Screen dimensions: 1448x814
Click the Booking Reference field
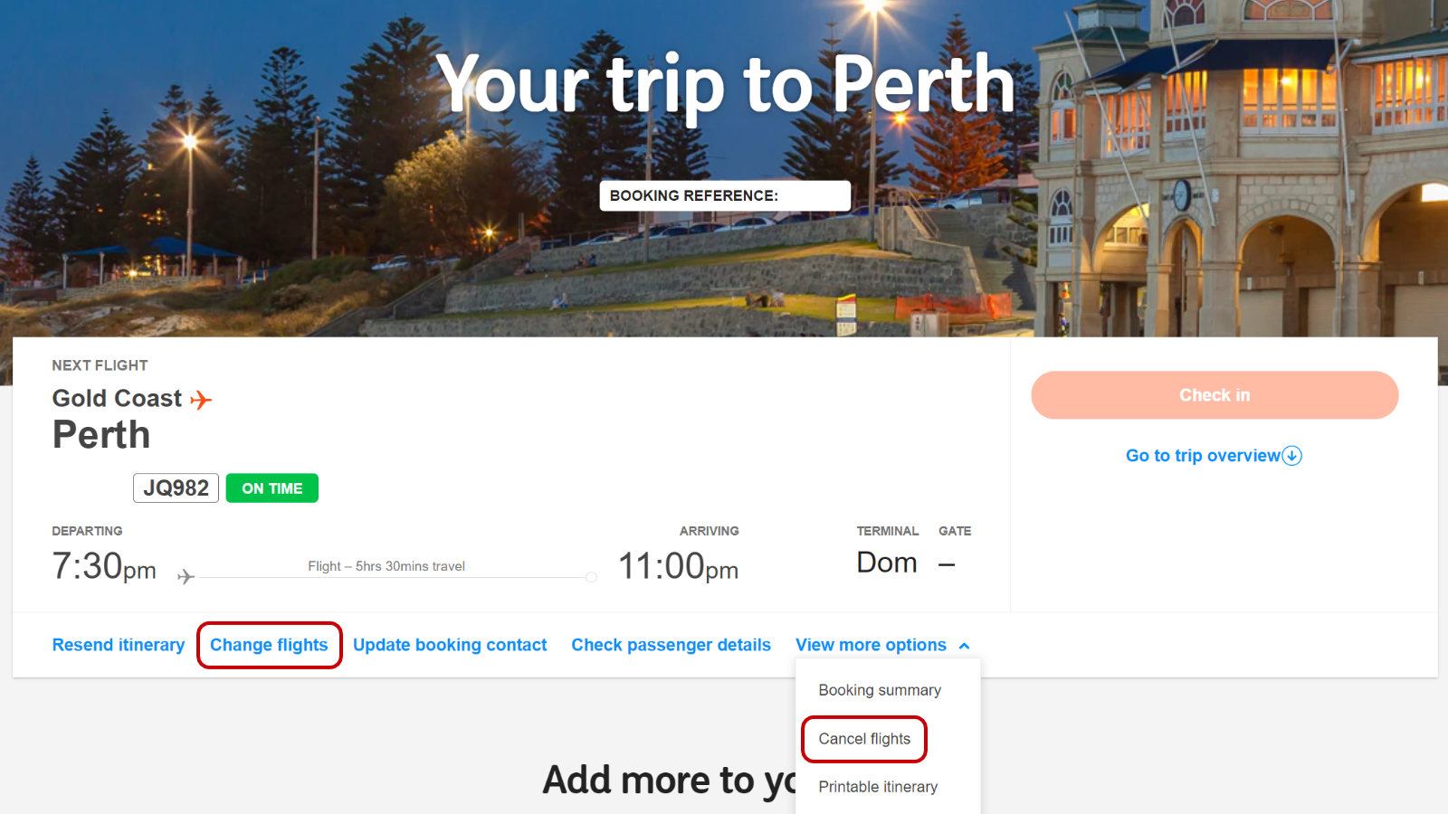coord(725,195)
